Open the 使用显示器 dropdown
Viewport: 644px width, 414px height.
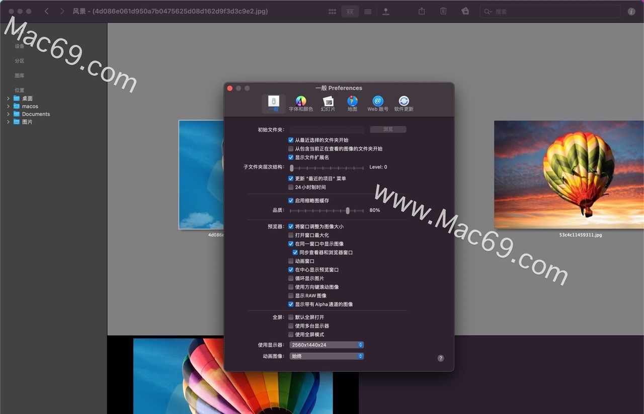coord(327,345)
